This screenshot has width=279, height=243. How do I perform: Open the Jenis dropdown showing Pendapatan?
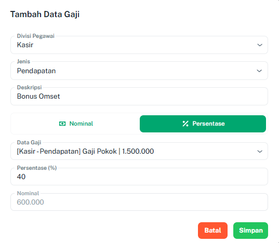click(139, 71)
